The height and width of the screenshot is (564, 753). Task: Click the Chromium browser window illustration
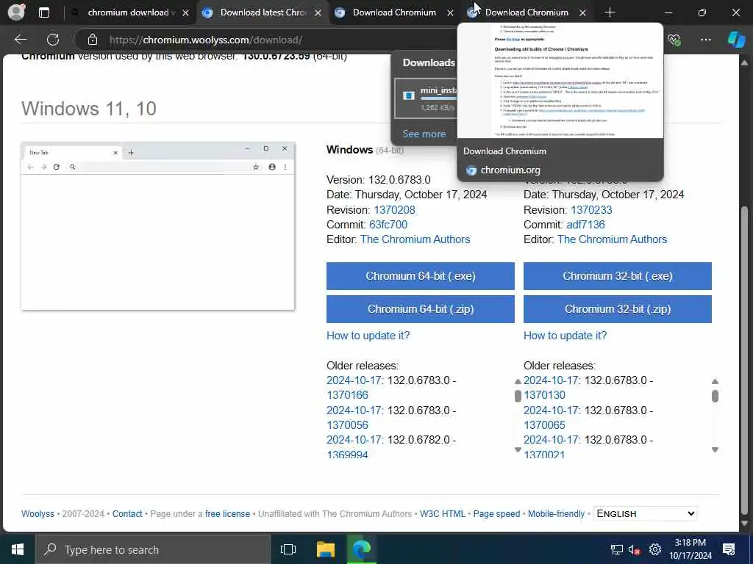coord(157,226)
